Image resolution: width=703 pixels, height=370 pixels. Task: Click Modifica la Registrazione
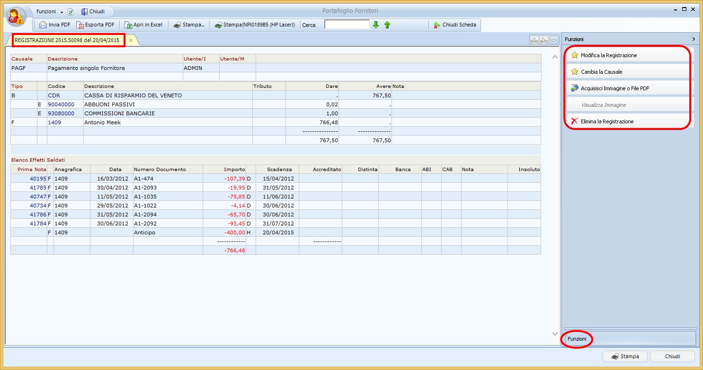click(x=609, y=55)
